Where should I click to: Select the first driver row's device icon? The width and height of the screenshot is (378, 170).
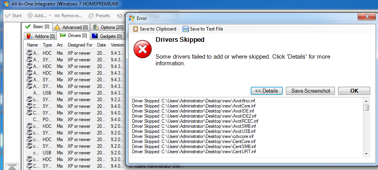coord(29,53)
